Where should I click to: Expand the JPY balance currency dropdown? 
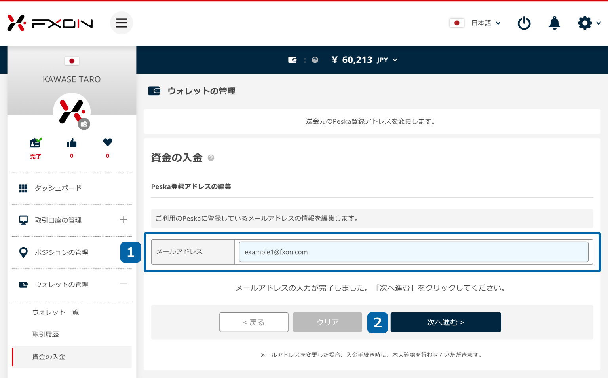395,60
